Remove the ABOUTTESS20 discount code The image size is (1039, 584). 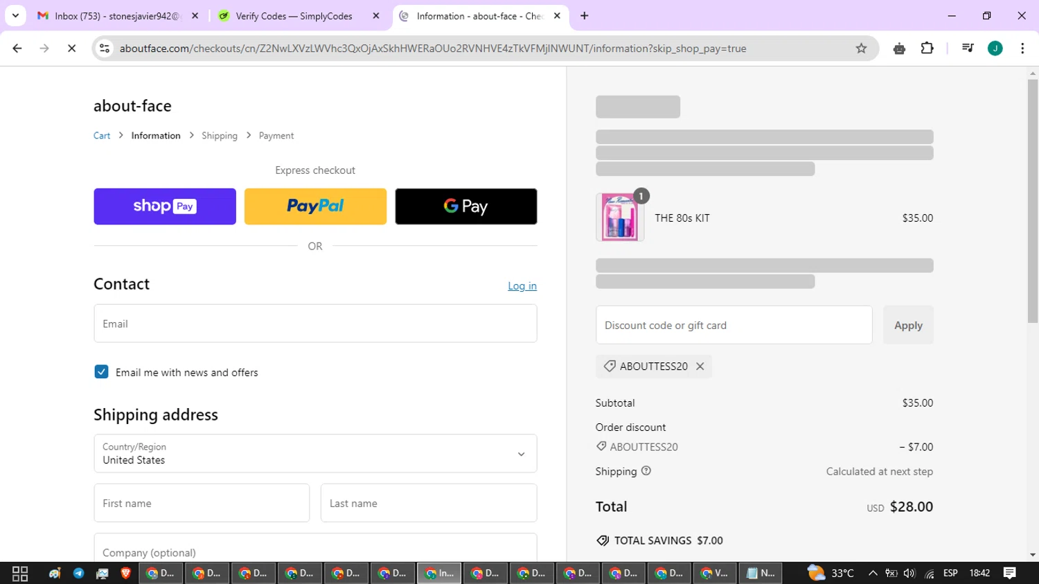point(700,366)
